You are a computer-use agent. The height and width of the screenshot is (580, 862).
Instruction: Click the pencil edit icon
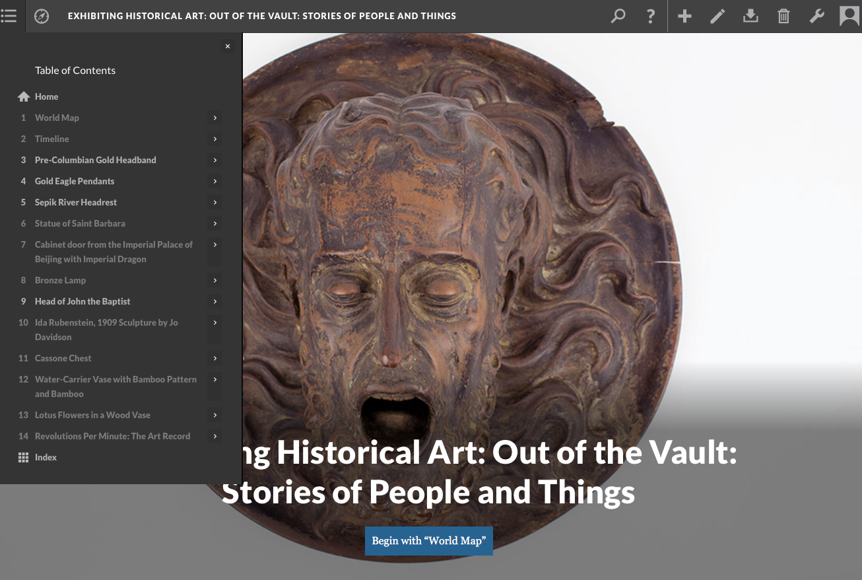717,16
